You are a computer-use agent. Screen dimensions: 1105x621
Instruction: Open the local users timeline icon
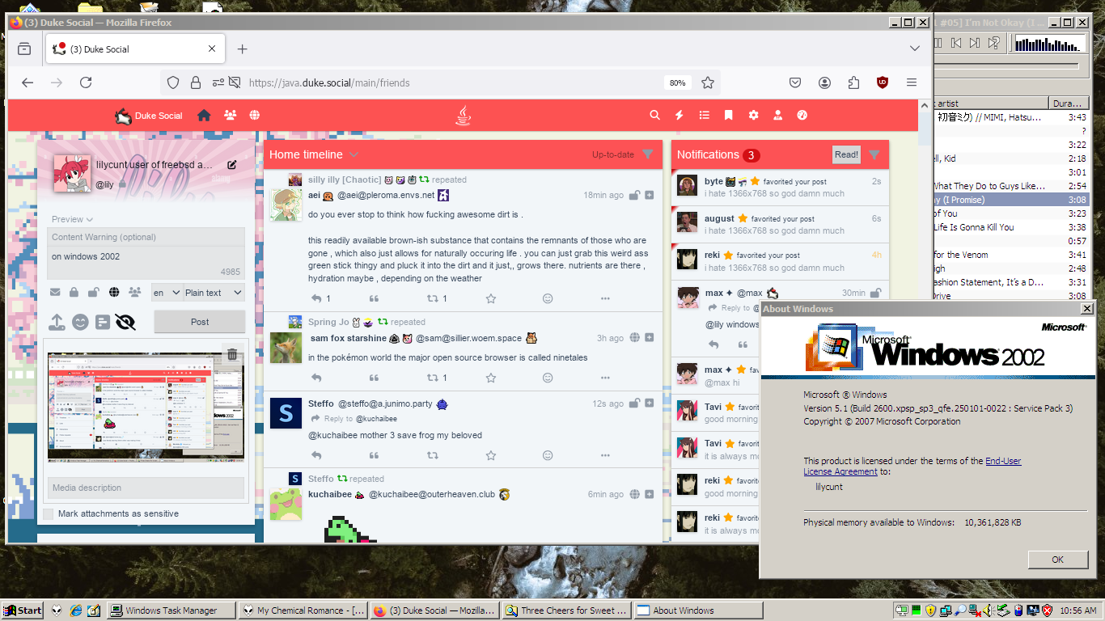tap(231, 116)
